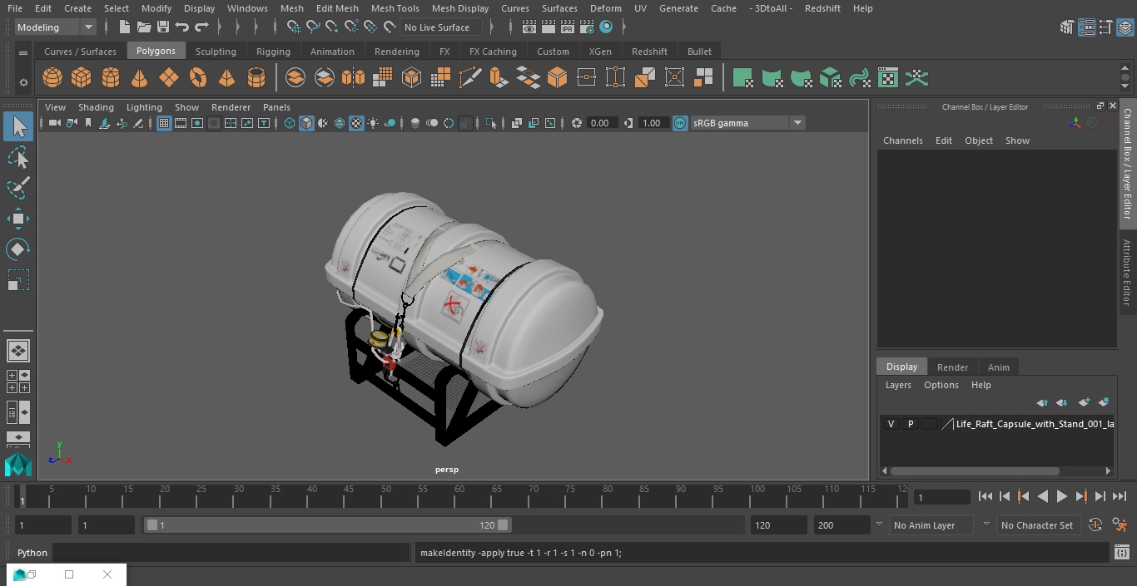Open the No Character Set dropdown
The width and height of the screenshot is (1137, 586).
(x=1038, y=525)
